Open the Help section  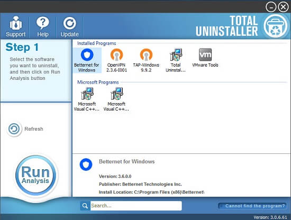point(43,26)
